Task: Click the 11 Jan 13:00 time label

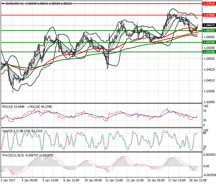Action: tap(114, 180)
